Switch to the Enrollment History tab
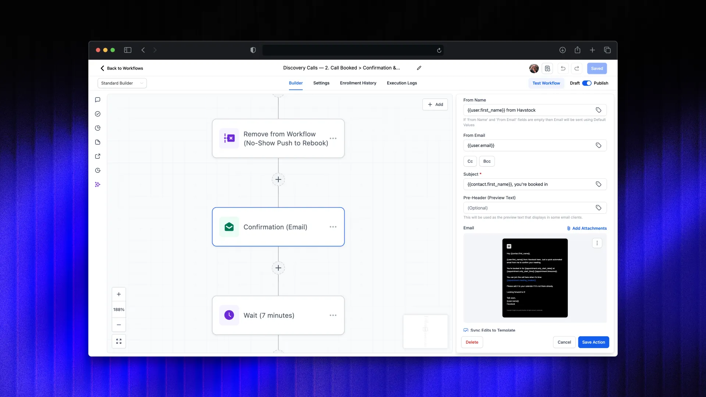706x397 pixels. (x=358, y=83)
